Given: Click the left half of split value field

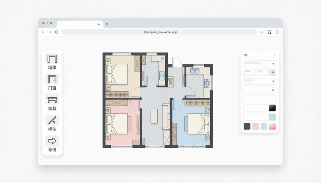Looking at the screenshot, I should click(x=250, y=72).
